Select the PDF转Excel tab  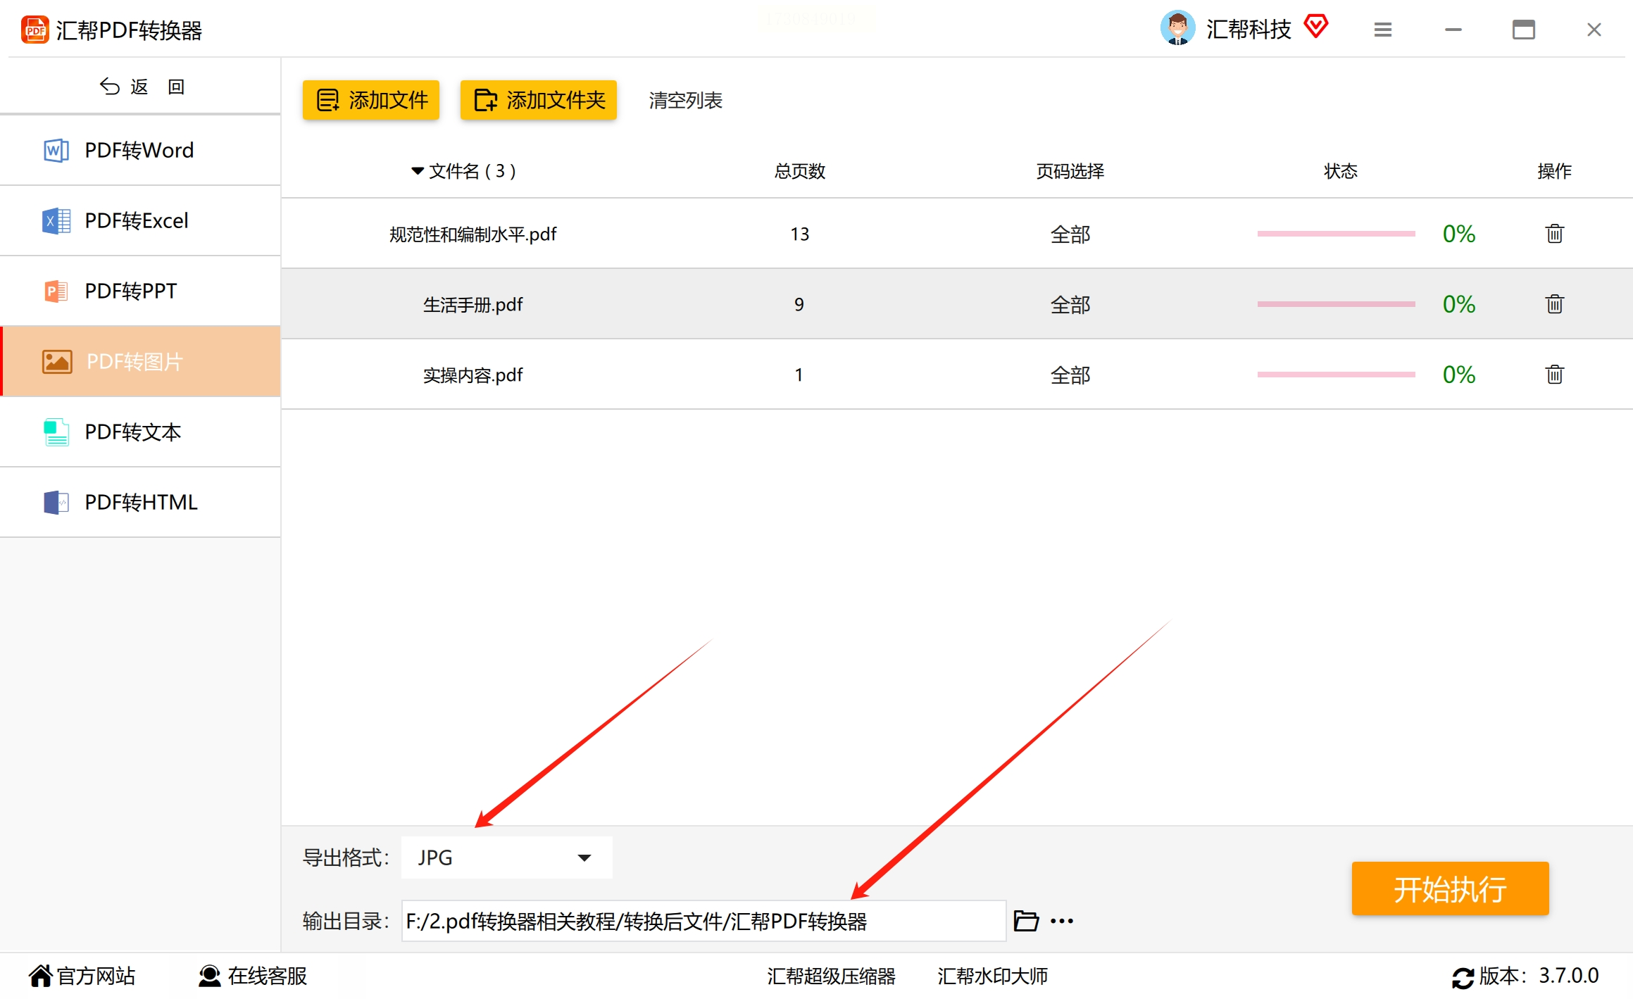coord(140,220)
